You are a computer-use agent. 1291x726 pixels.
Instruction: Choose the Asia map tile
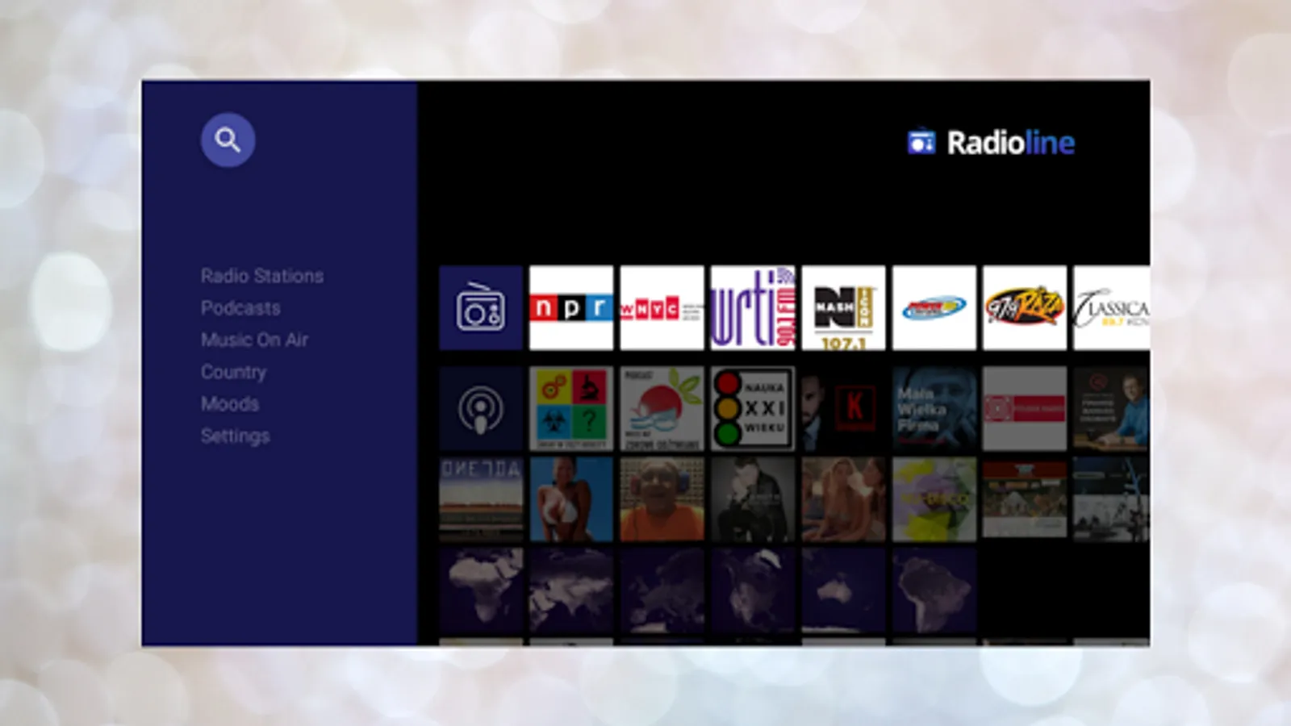click(x=571, y=590)
